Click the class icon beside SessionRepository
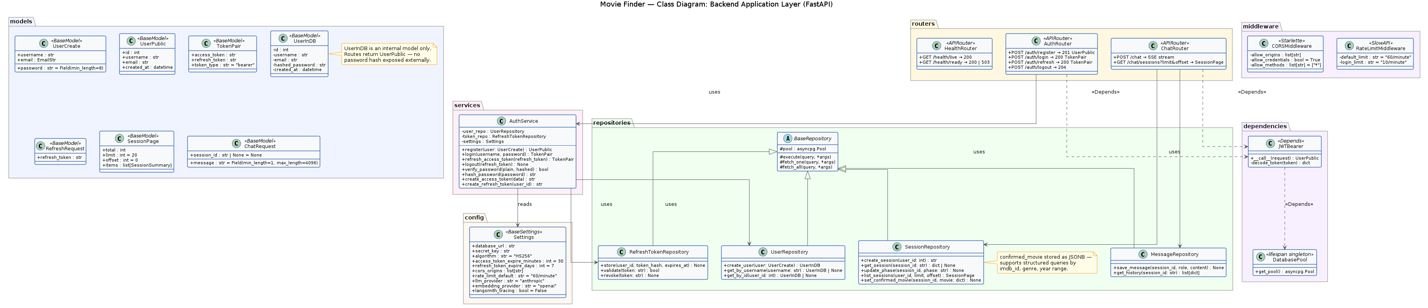Screen dimensions: 1428x308 click(x=897, y=247)
